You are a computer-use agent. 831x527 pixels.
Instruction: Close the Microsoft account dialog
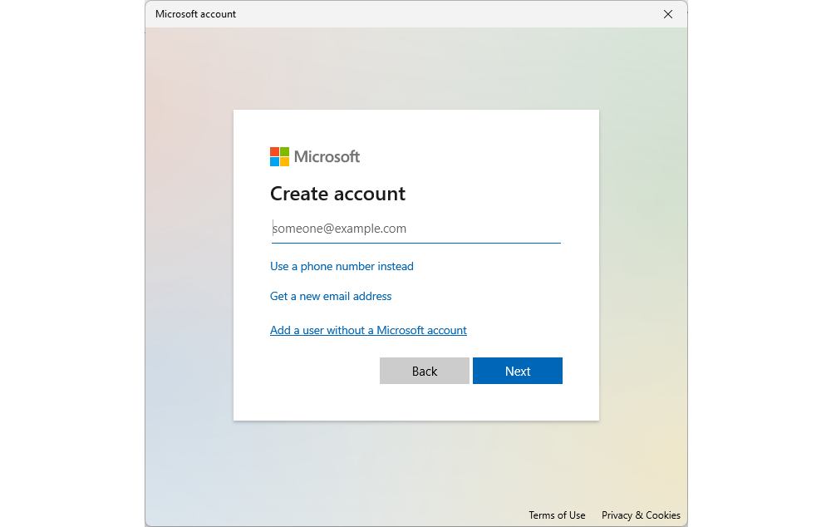pos(668,14)
